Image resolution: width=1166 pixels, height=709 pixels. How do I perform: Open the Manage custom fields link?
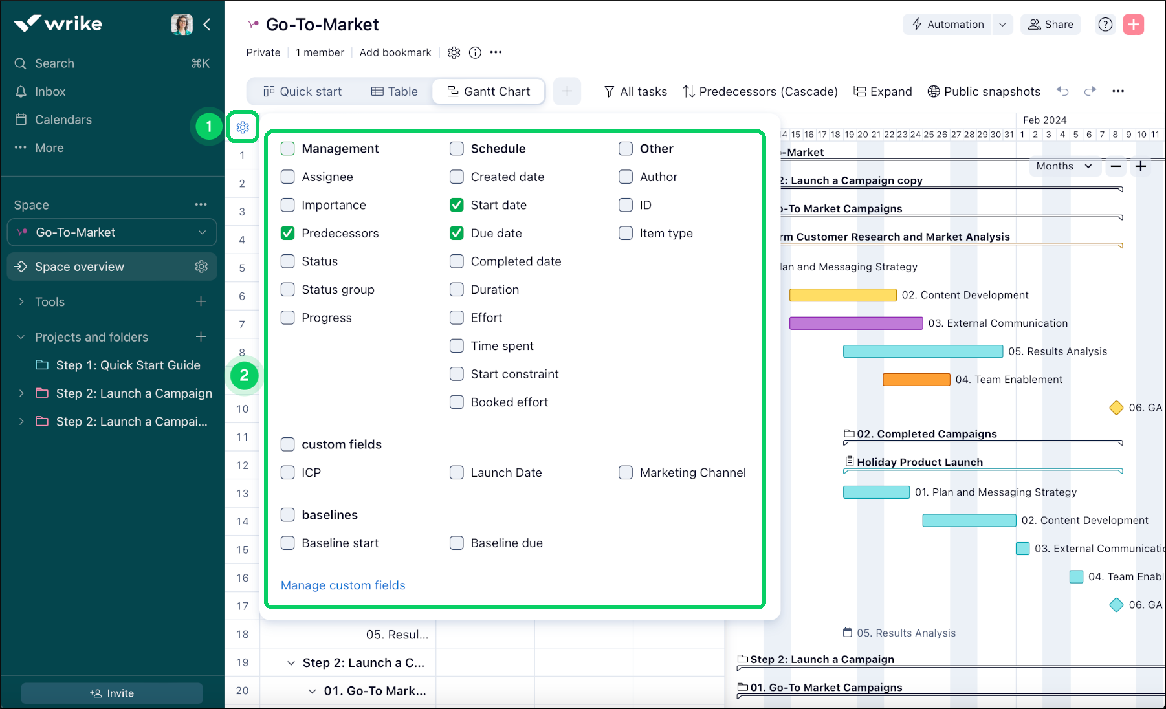coord(342,585)
